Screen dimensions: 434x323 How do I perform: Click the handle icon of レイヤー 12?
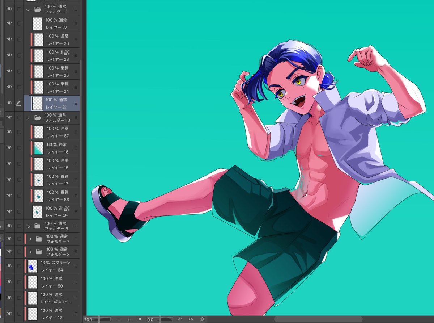click(76, 314)
